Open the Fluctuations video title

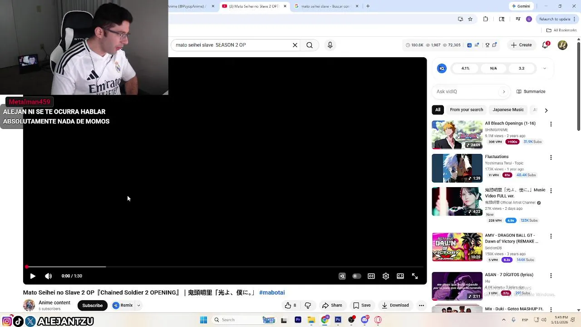click(x=497, y=157)
